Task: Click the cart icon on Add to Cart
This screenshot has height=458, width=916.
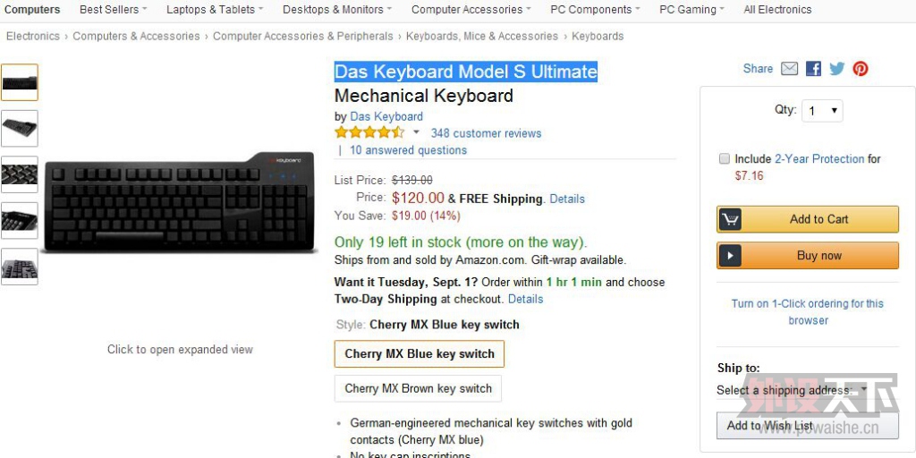Action: coord(730,220)
